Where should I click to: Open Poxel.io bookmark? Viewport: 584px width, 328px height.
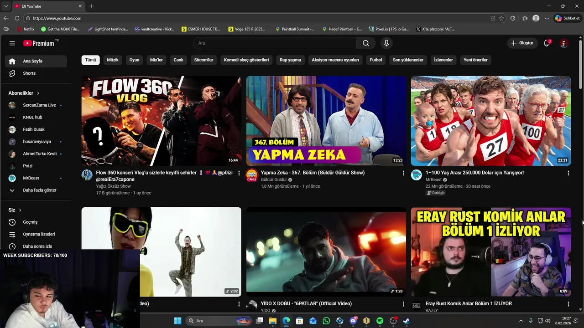[x=389, y=29]
